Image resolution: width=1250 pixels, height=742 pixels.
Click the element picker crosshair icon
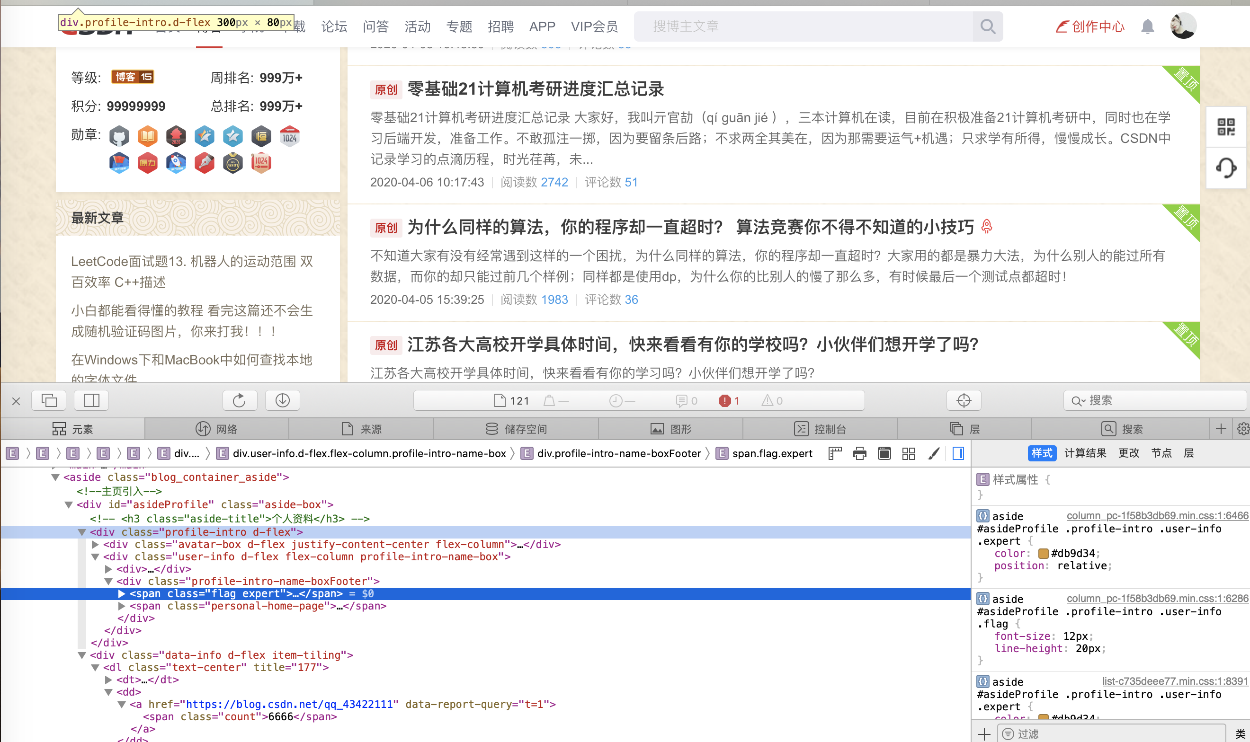pos(964,400)
